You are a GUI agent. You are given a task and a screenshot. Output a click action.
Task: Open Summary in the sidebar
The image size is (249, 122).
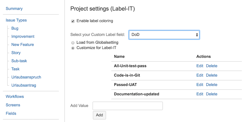[14, 9]
